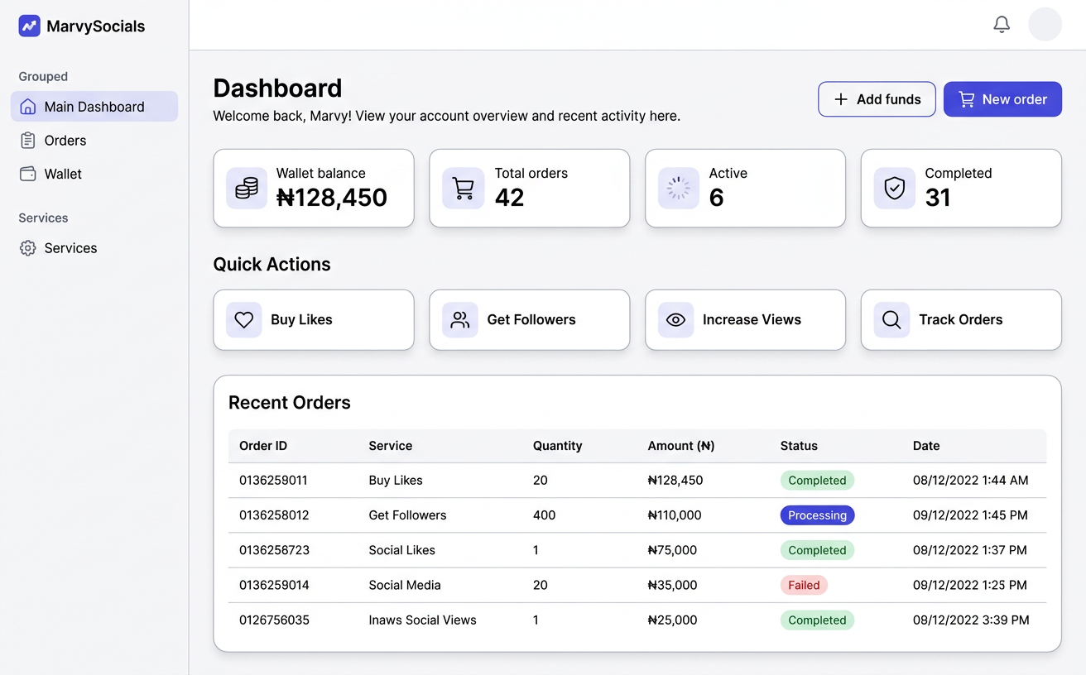The width and height of the screenshot is (1086, 675).
Task: Click the eye icon in Increase Views
Action: [676, 320]
